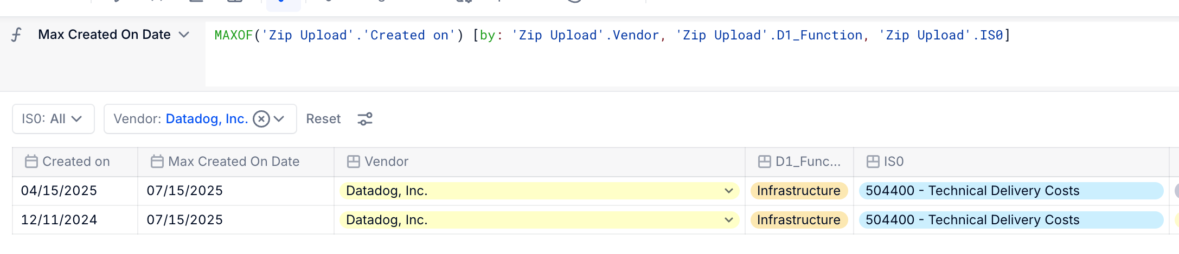Viewport: 1179px width, 254px height.
Task: Open the IS0: All filter dropdown
Action: pos(53,119)
